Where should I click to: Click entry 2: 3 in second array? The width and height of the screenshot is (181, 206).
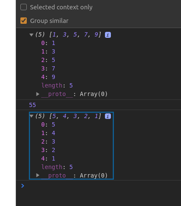point(48,141)
